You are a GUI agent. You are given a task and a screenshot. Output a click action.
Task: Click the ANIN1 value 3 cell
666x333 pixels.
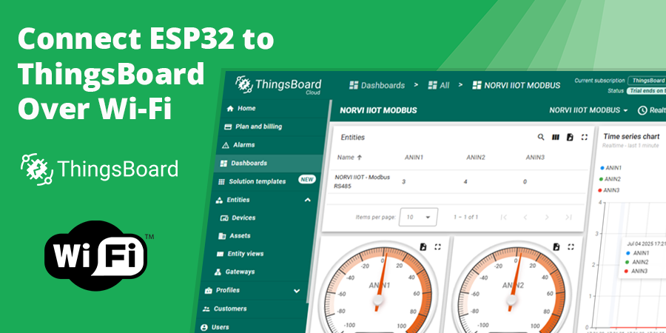click(403, 181)
